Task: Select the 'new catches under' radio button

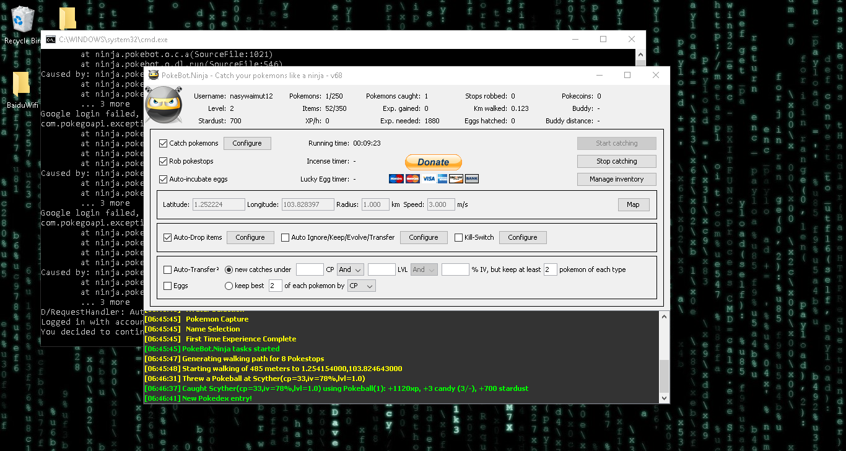Action: click(x=229, y=269)
